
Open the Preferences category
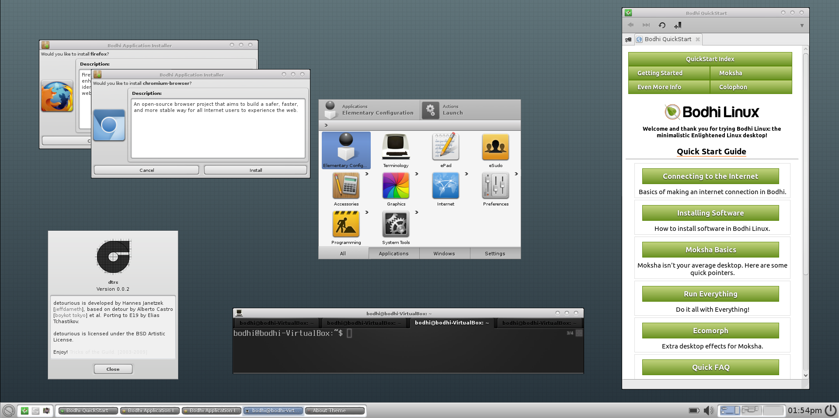[495, 189]
